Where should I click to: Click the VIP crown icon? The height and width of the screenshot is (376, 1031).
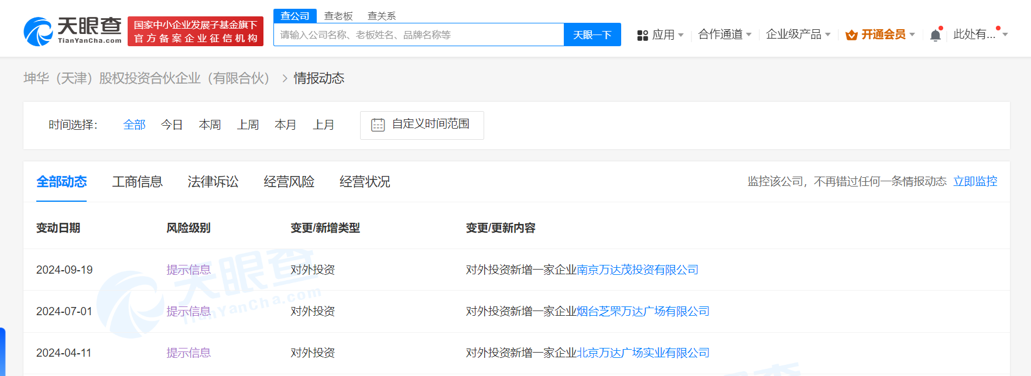(851, 35)
